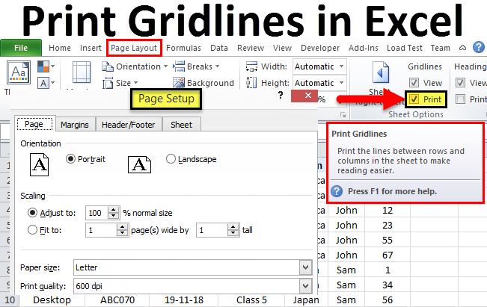The image size is (487, 307).
Task: Click the Portrait orientation page icon
Action: coord(39,164)
